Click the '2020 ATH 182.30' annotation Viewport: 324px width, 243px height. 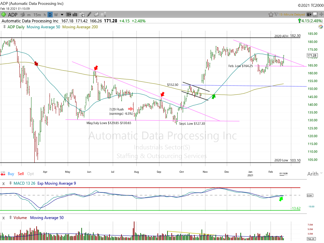(287, 36)
